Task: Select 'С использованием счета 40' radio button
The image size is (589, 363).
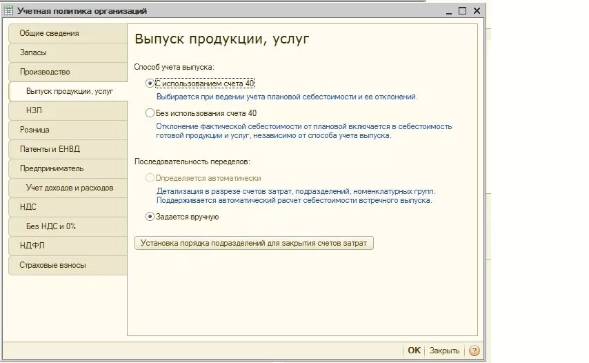Action: [150, 84]
